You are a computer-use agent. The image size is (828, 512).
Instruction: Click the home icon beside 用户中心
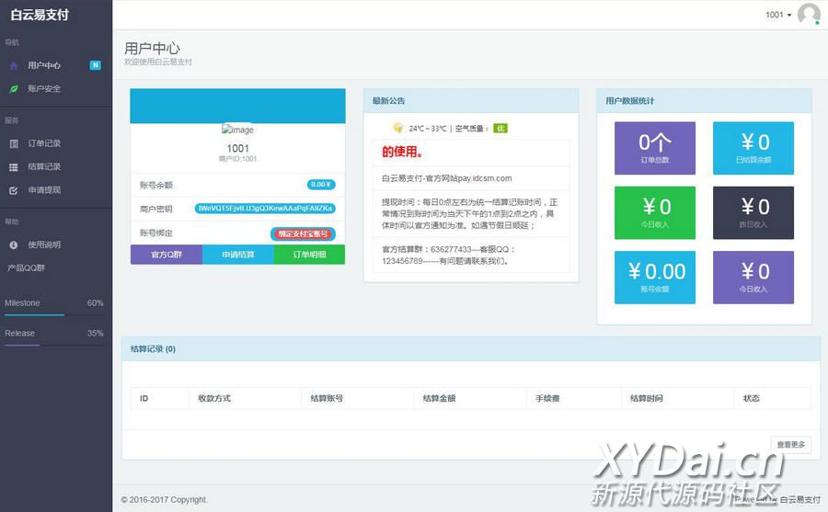coord(14,65)
